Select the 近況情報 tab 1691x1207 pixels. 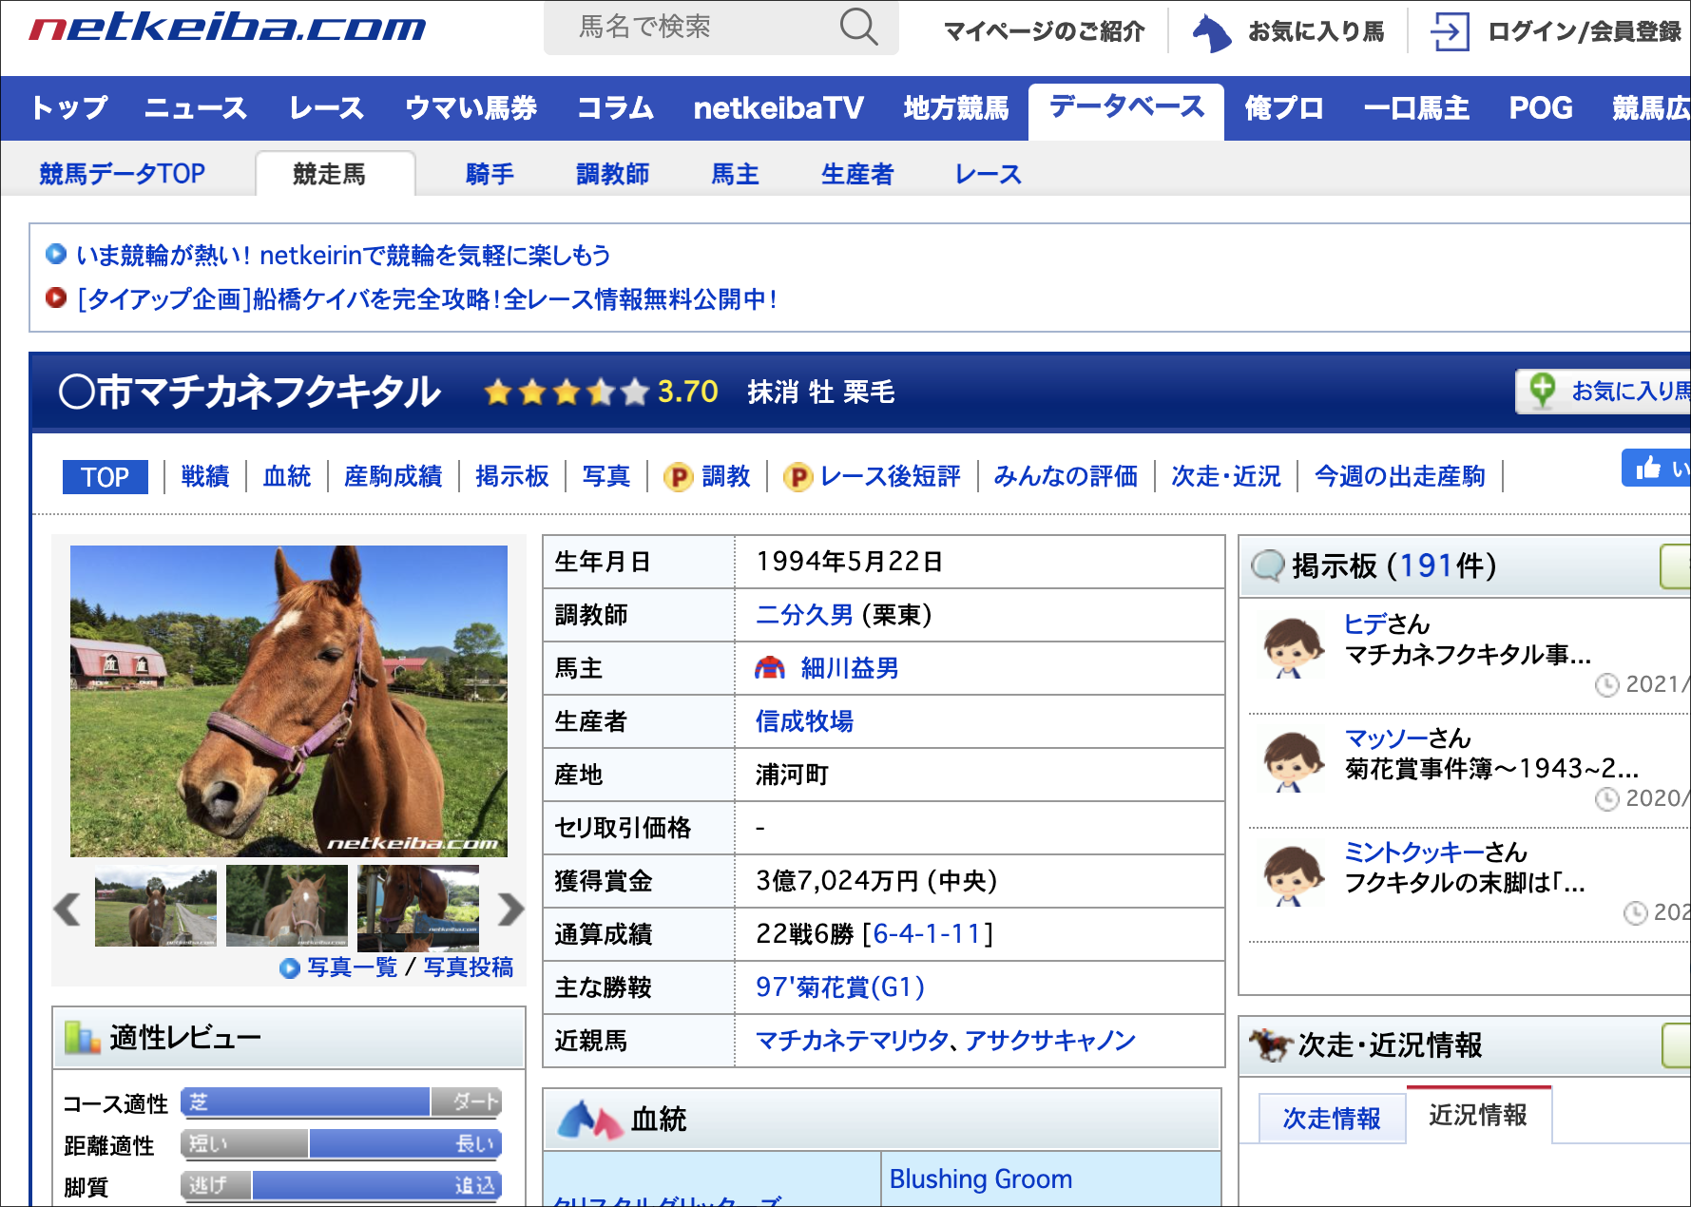coord(1477,1116)
